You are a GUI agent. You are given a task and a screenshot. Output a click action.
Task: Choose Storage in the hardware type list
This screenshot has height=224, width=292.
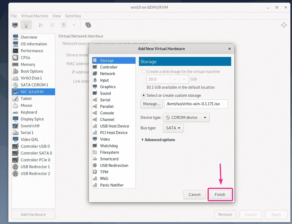click(114, 60)
